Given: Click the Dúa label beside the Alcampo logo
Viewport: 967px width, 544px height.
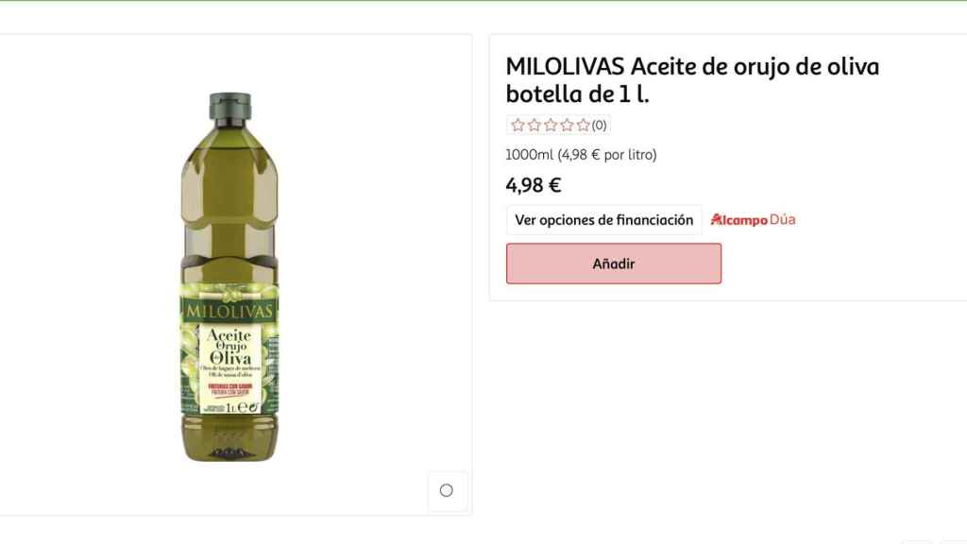Looking at the screenshot, I should (x=781, y=219).
